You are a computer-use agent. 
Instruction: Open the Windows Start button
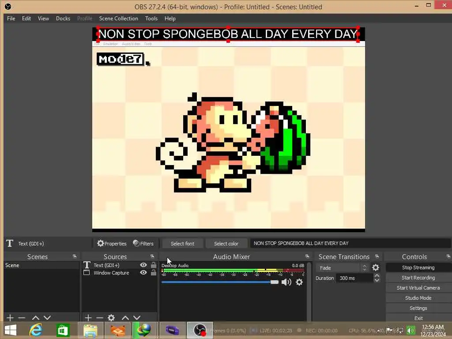click(x=11, y=330)
